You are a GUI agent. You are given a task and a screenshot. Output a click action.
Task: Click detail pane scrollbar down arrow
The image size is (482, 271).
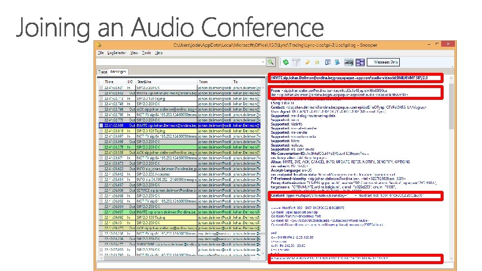click(x=451, y=258)
